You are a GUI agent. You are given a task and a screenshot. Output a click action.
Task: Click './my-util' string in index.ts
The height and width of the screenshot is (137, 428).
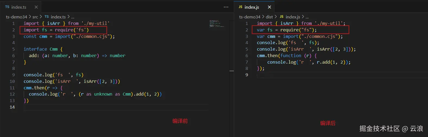tap(95, 24)
